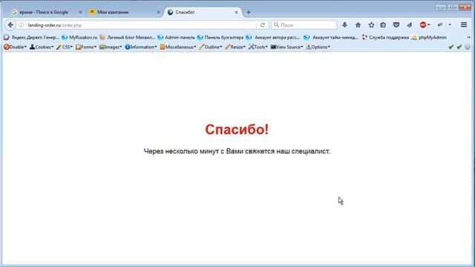Viewport: 475px width, 267px height.
Task: Open the downloads arrow icon
Action: (344, 24)
